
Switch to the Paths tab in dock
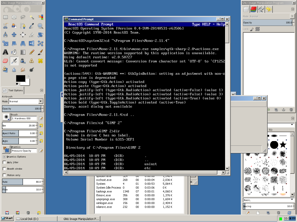[x=261, y=9]
